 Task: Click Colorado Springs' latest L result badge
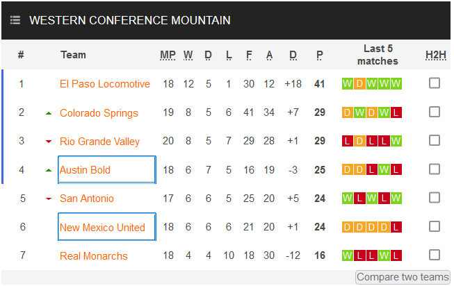[396, 112]
